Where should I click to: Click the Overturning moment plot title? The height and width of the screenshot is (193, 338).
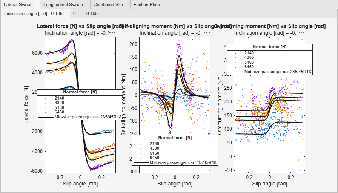click(x=270, y=26)
